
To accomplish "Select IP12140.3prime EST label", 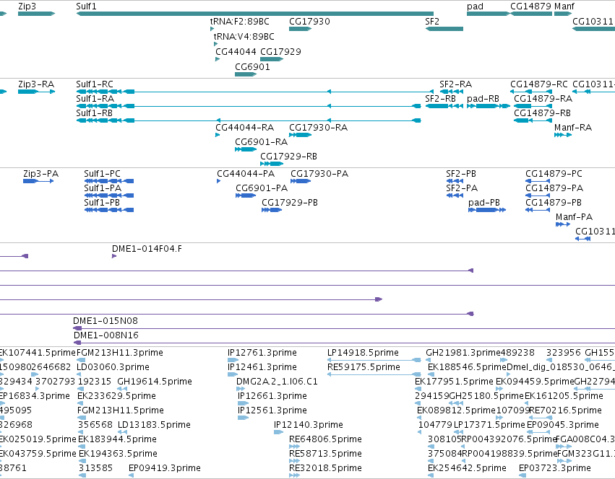I will (309, 425).
